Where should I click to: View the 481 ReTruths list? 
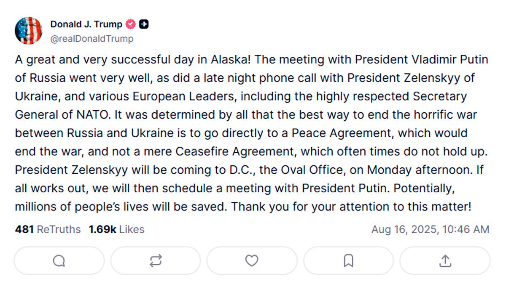(x=48, y=229)
